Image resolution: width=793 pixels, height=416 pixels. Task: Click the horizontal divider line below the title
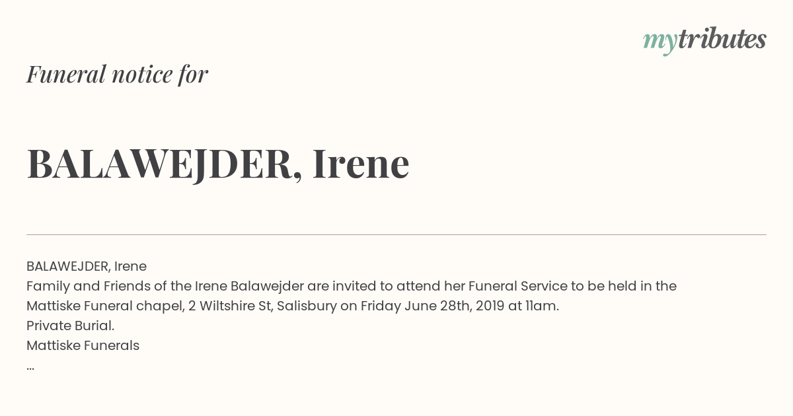pyautogui.click(x=397, y=234)
